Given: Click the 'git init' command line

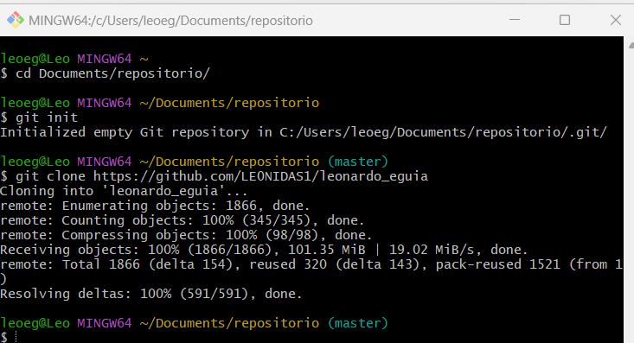Looking at the screenshot, I should click(x=39, y=118).
